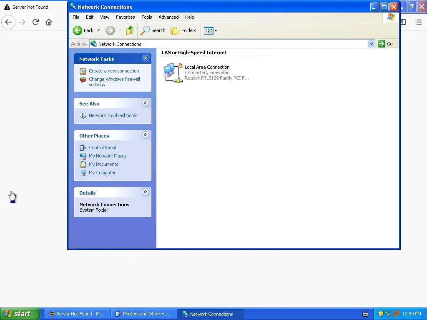Click the My Network Places globe icon
The width and height of the screenshot is (427, 320).
click(x=83, y=156)
